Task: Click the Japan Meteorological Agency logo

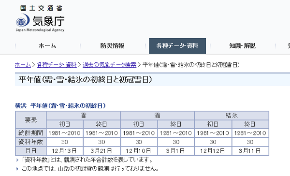Action: click(x=40, y=22)
